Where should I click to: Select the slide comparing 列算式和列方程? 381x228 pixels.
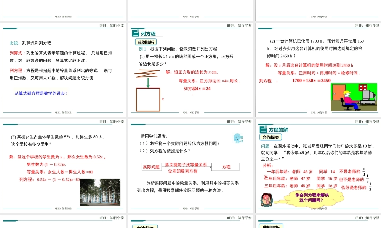pos(63,70)
